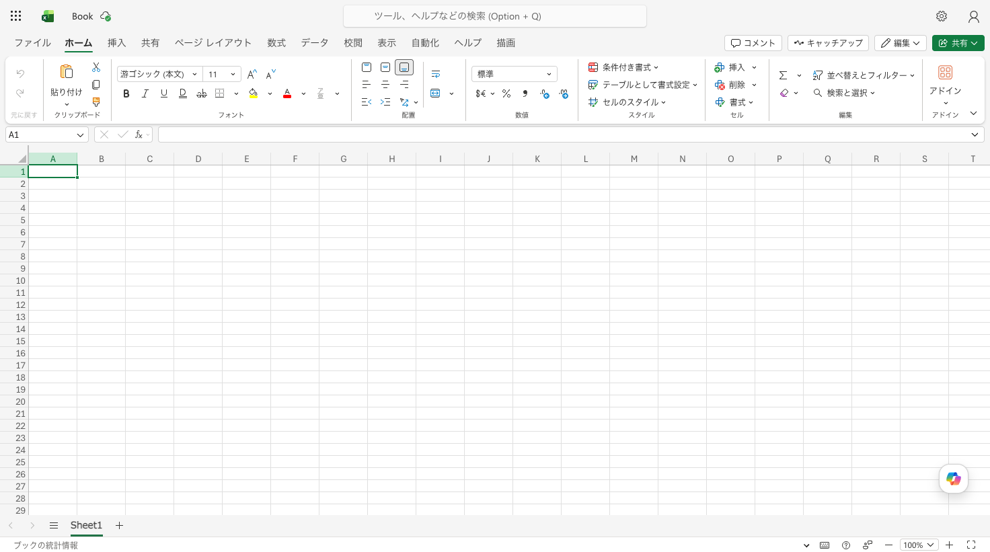Toggle align left
This screenshot has height=552, width=990.
point(367,85)
